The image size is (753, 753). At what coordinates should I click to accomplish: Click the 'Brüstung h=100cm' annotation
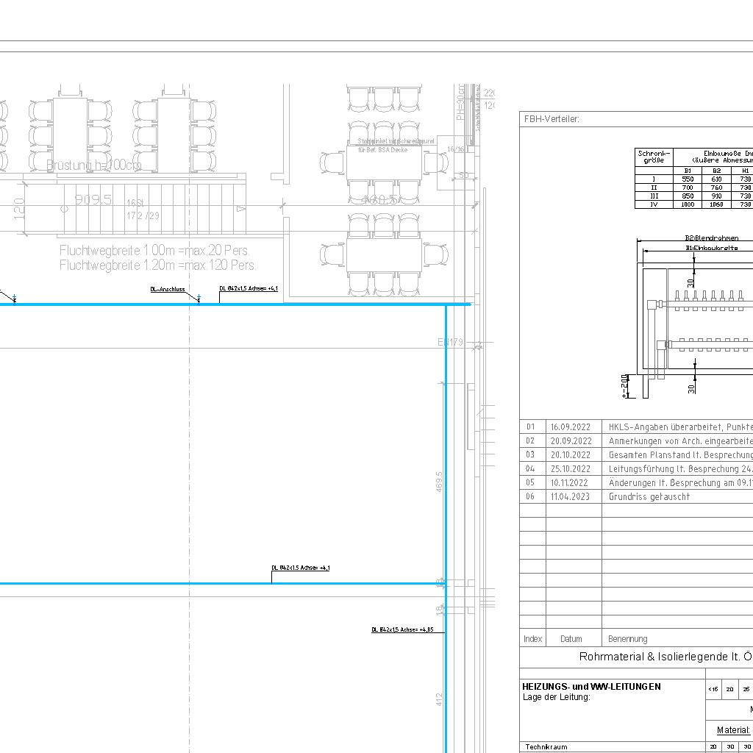tap(94, 165)
